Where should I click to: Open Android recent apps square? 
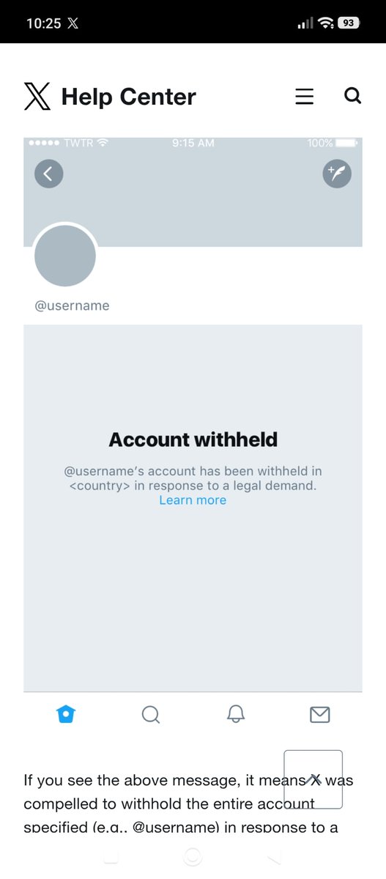(x=111, y=856)
